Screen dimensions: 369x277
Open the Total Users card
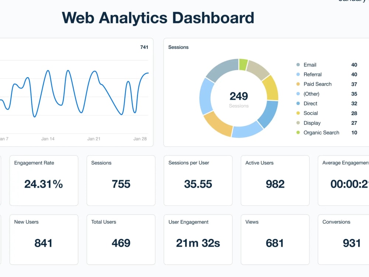(121, 239)
